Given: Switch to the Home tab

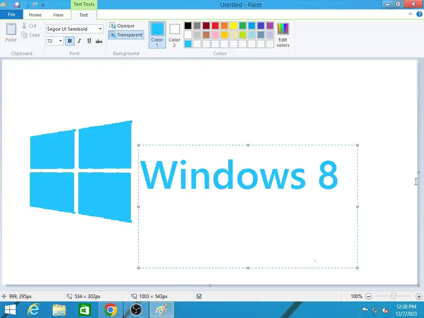Looking at the screenshot, I should tap(35, 15).
